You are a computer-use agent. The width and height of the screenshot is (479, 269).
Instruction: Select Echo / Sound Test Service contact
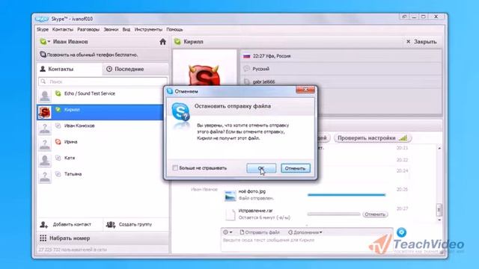[103, 96]
